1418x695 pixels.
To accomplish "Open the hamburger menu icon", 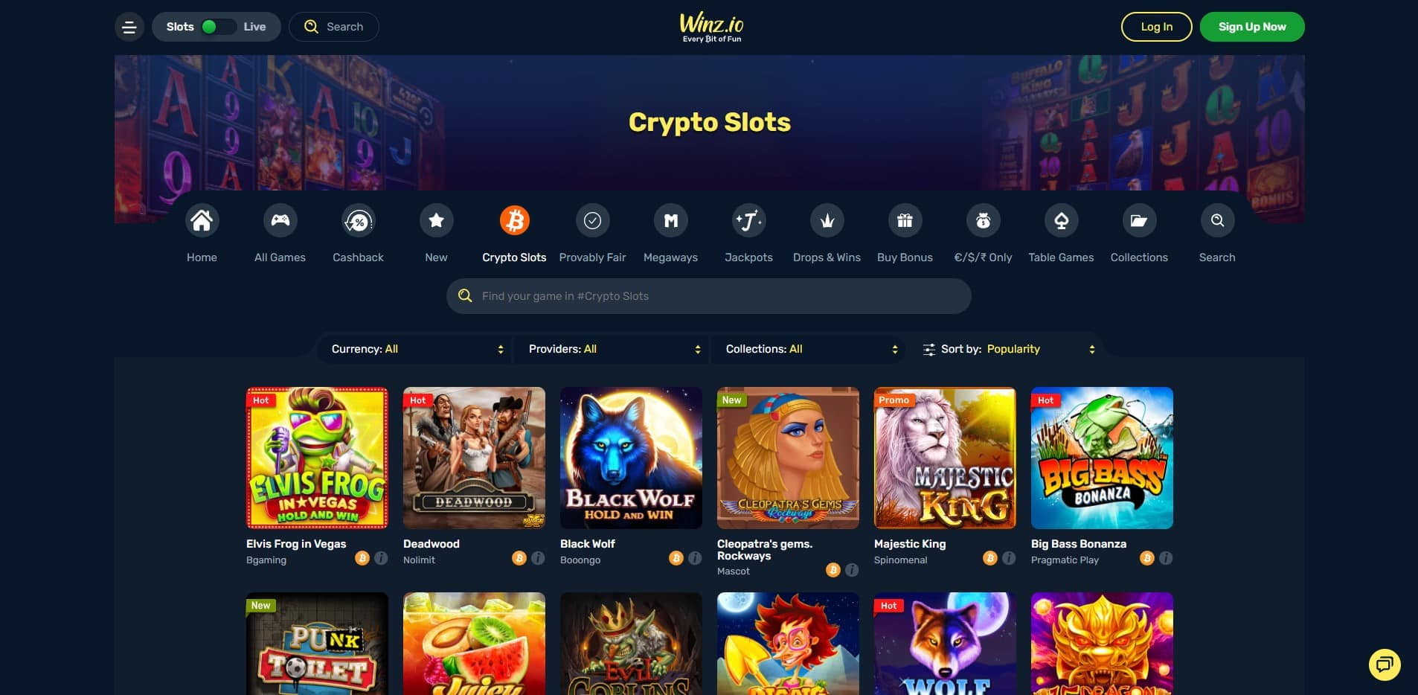I will coord(129,27).
